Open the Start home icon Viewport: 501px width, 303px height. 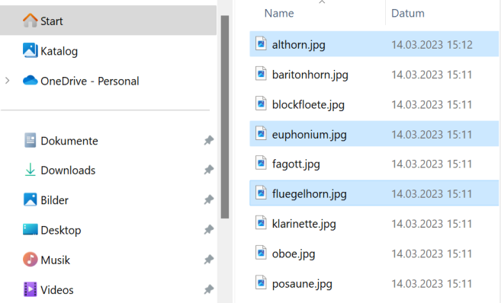pyautogui.click(x=30, y=21)
